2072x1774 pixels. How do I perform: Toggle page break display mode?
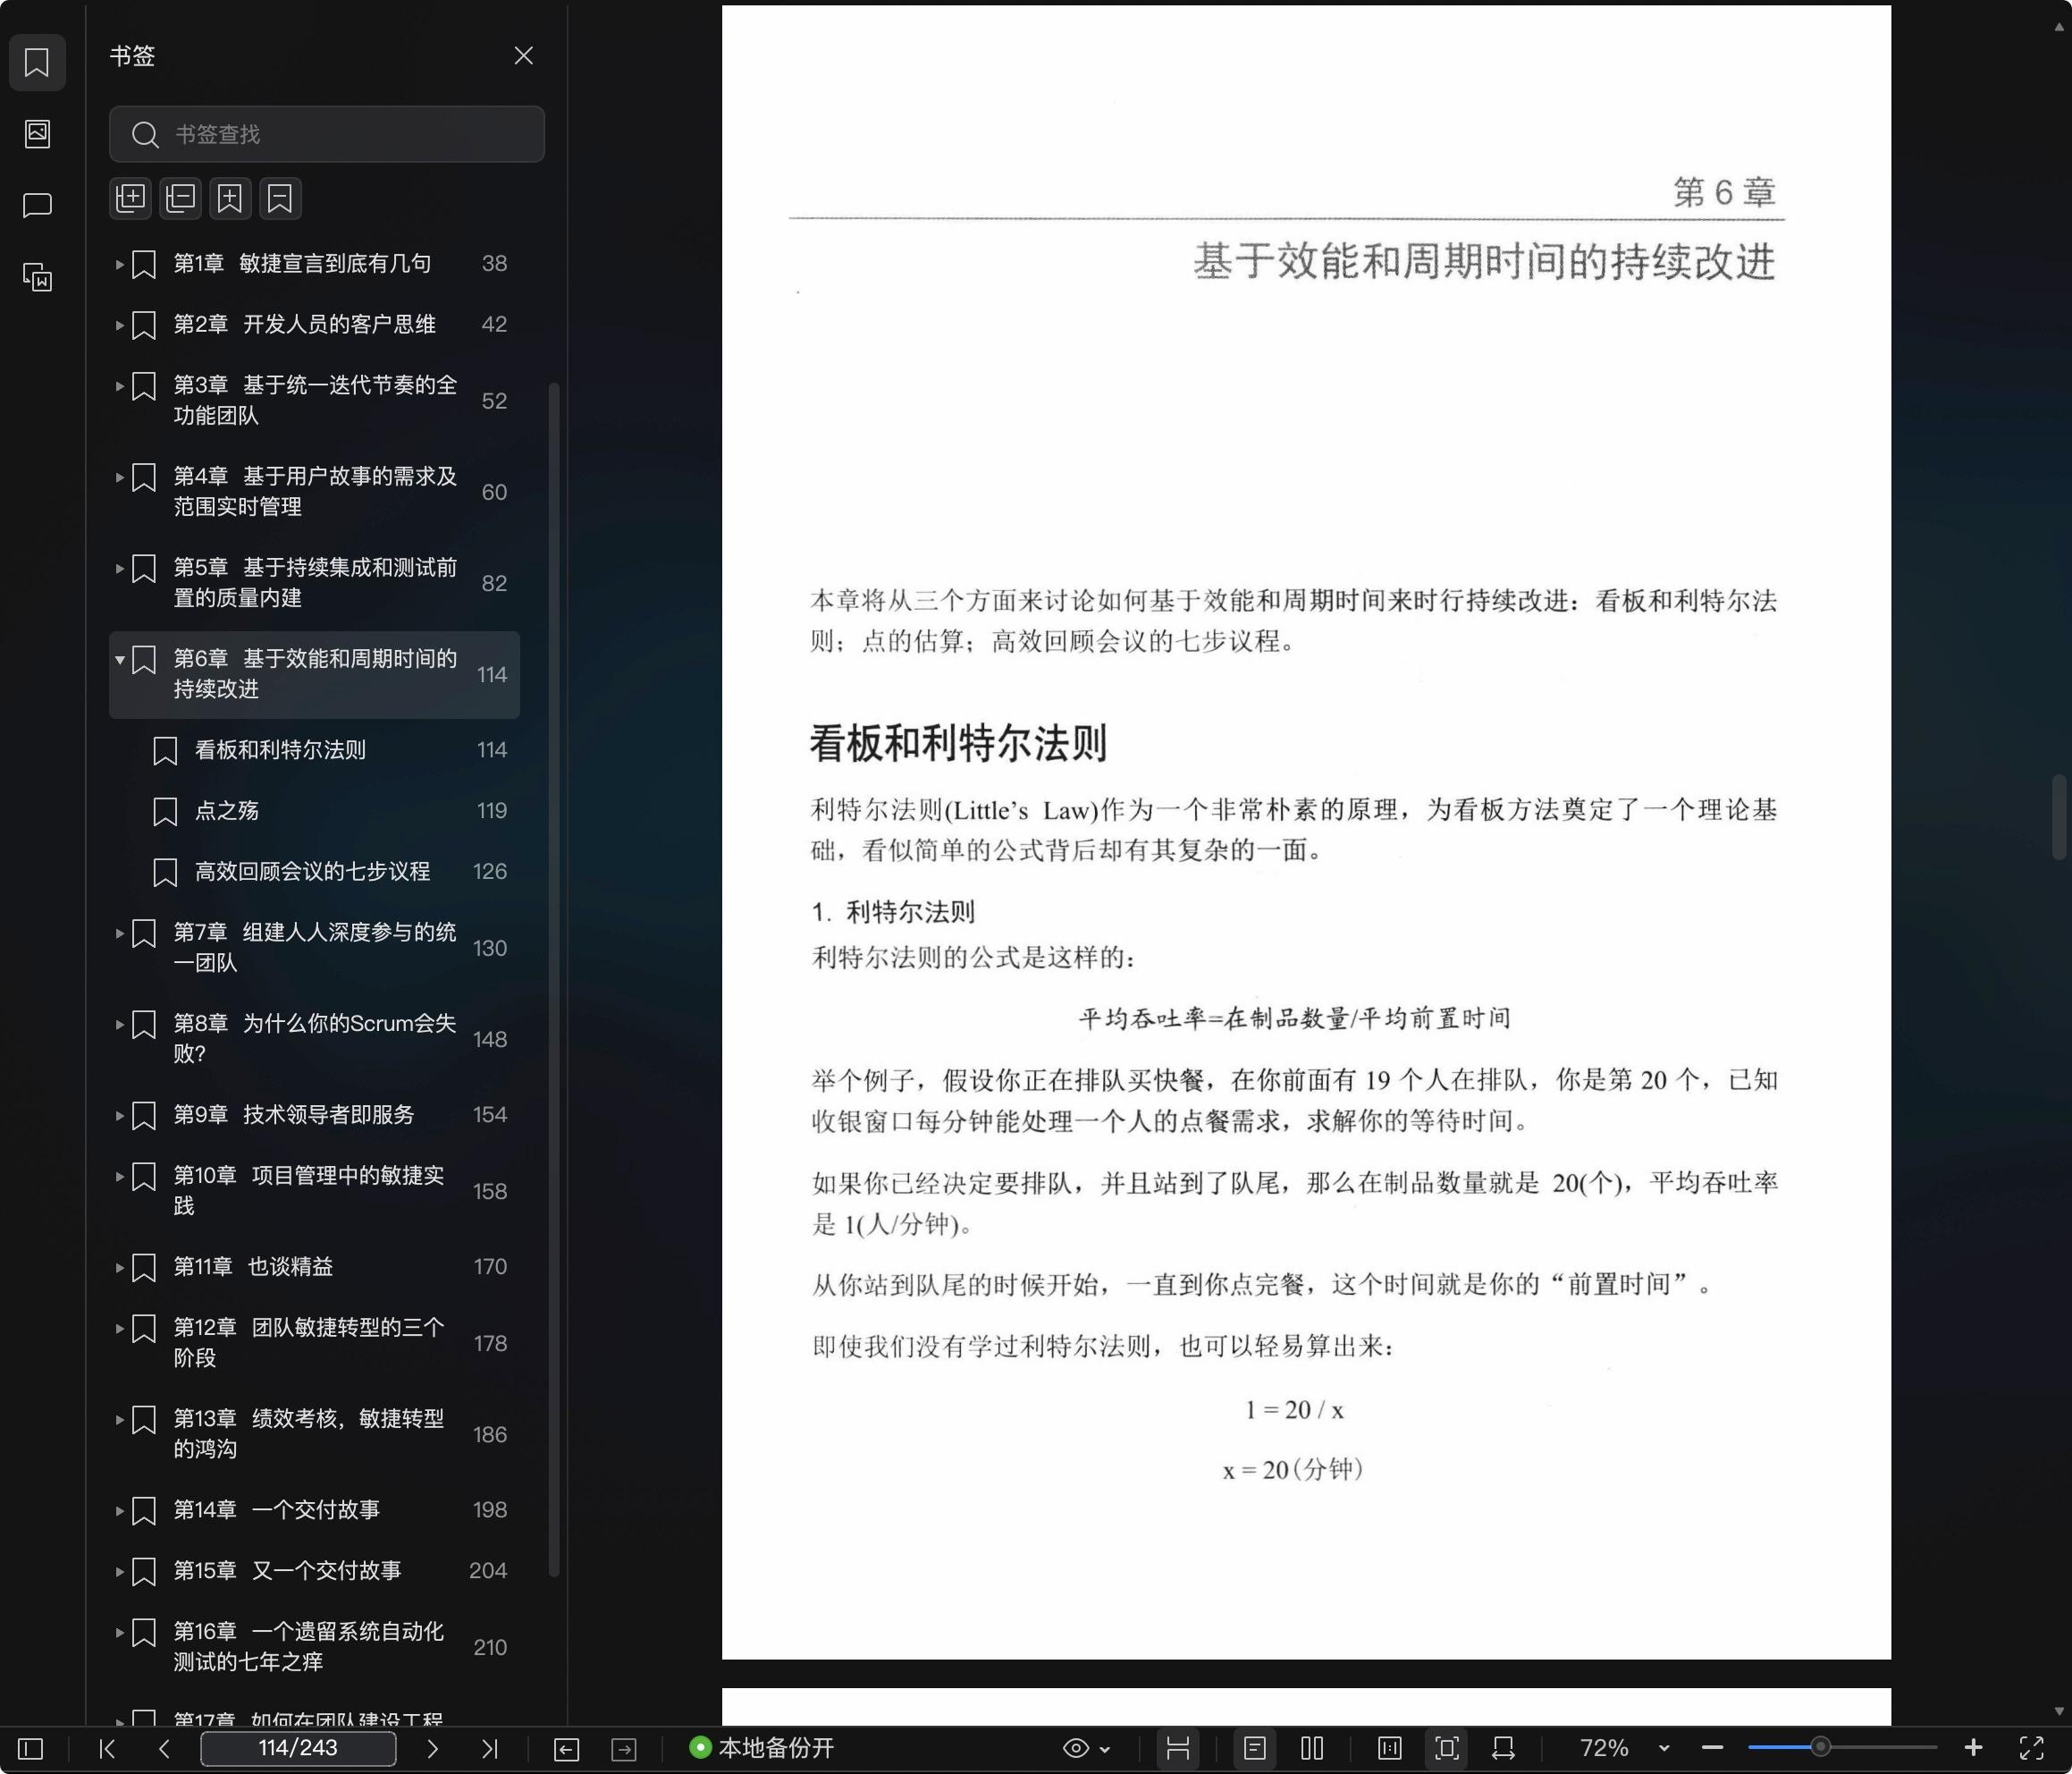pyautogui.click(x=1178, y=1748)
